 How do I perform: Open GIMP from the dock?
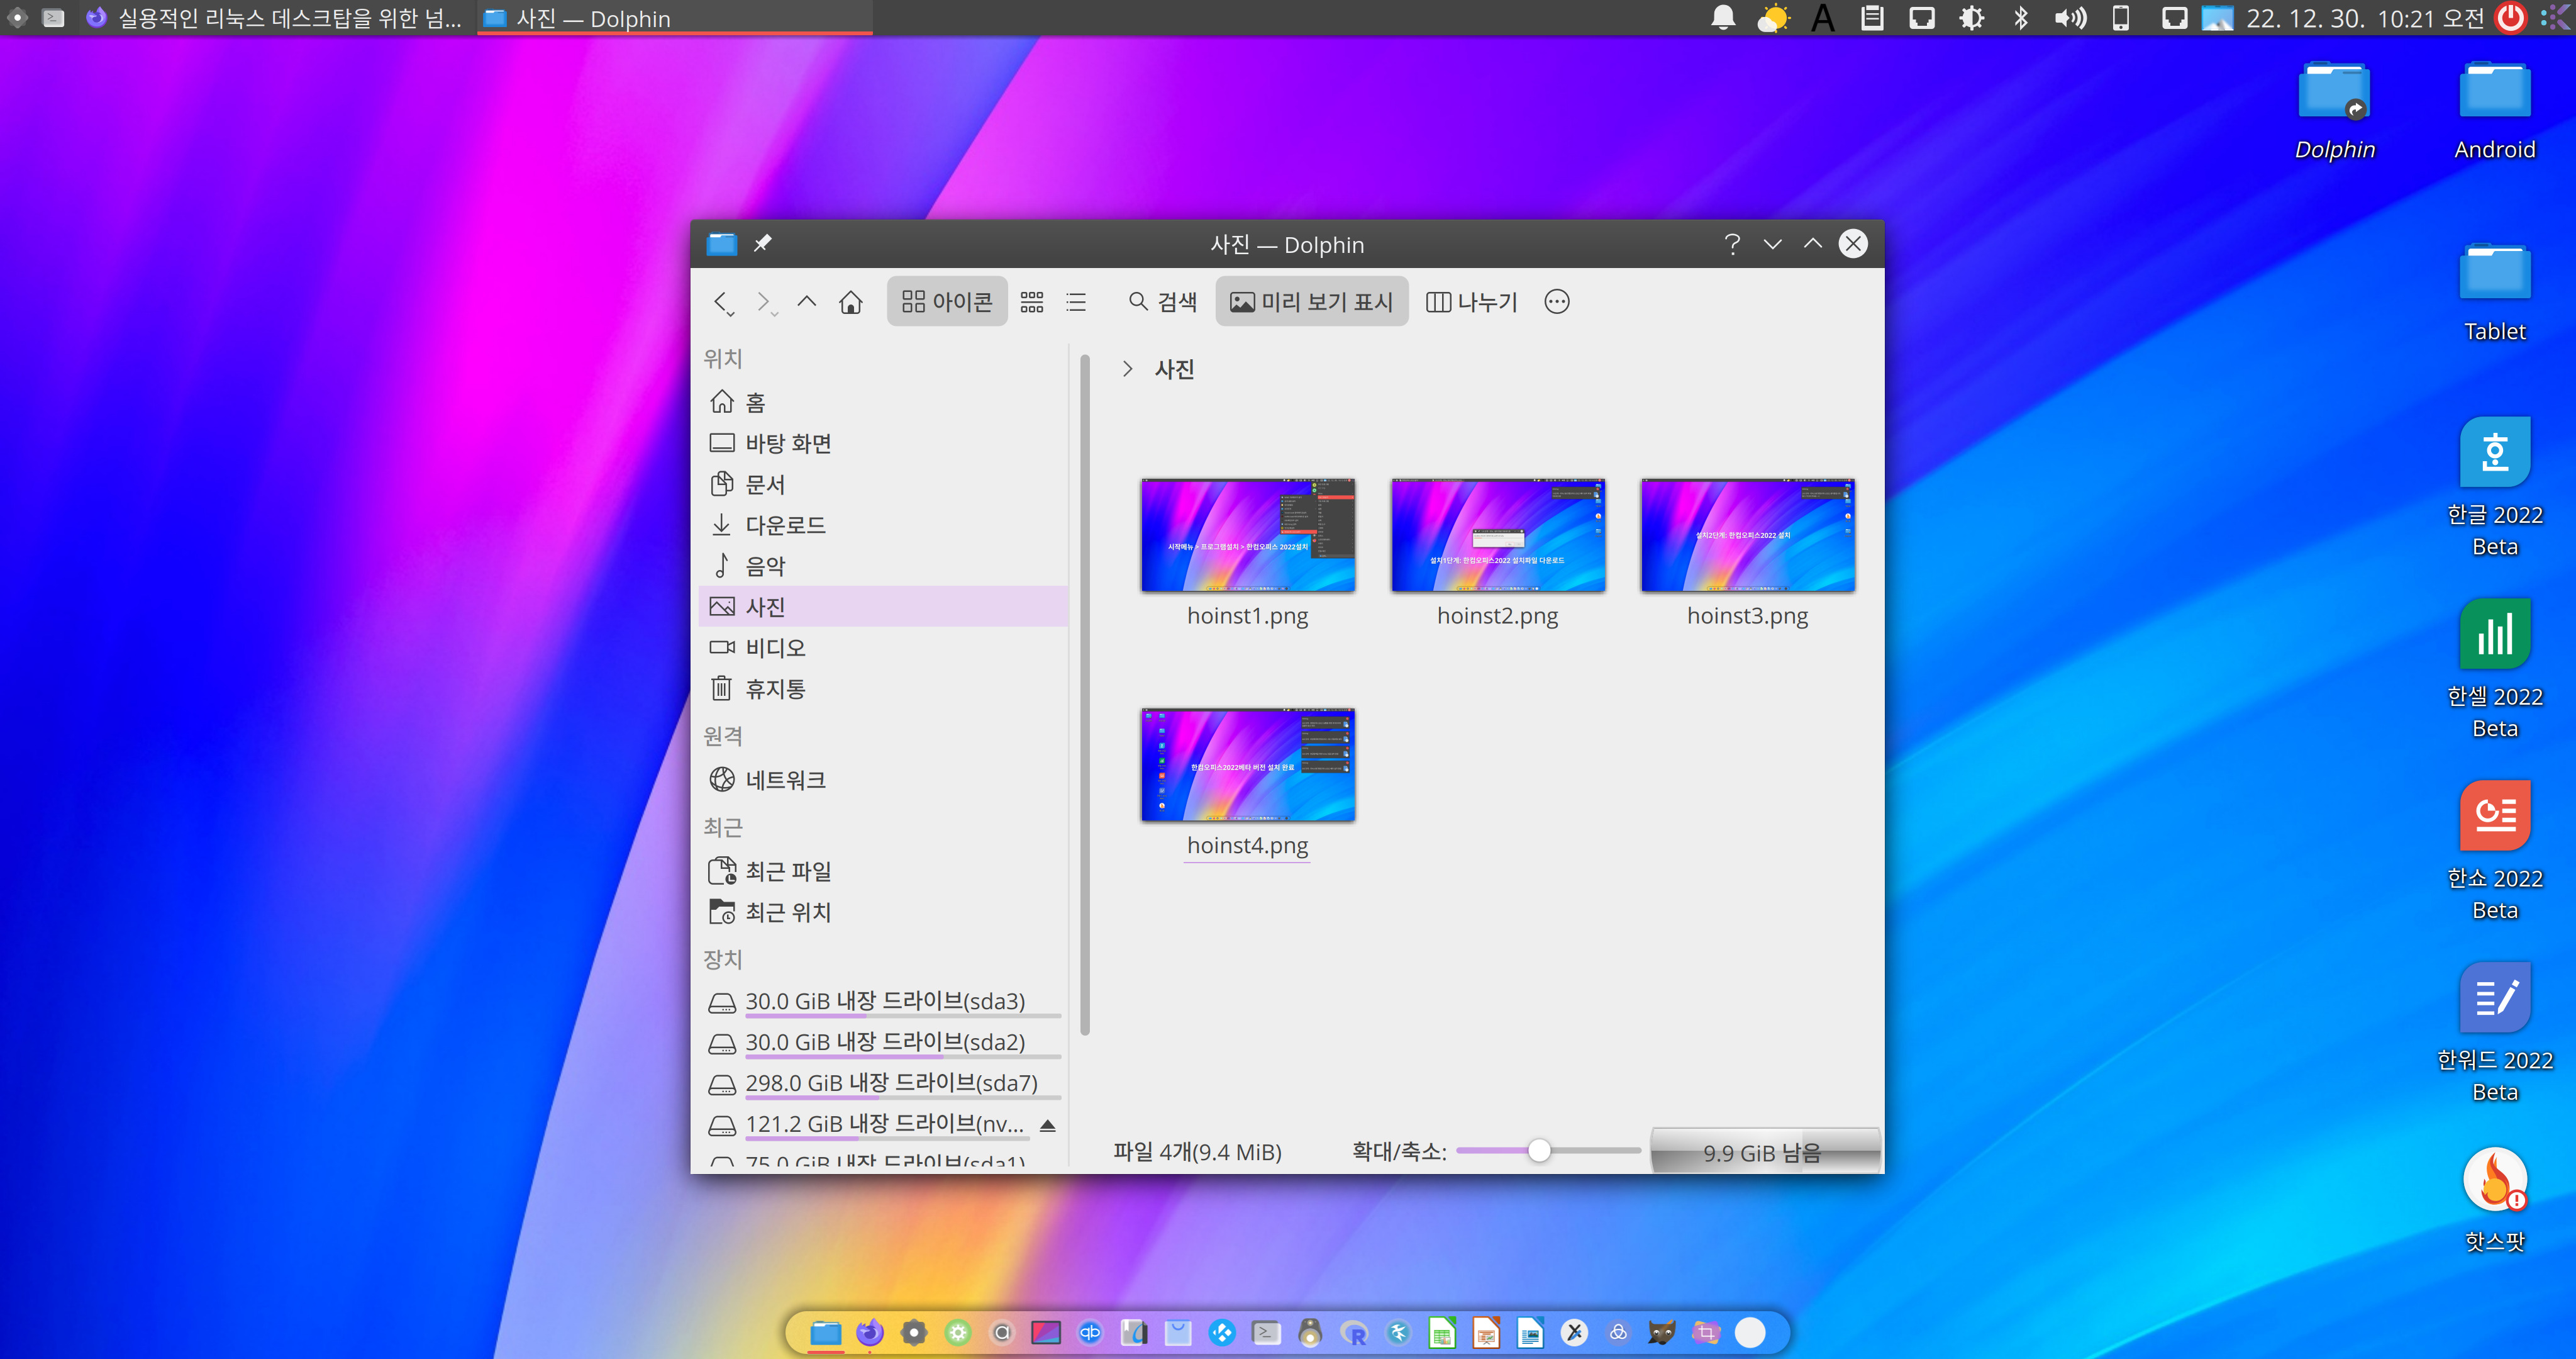(x=1662, y=1332)
